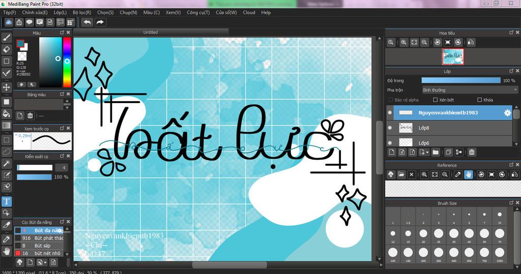Viewport: 521px width, 274px height.
Task: Zoom in on the Navigator panel
Action: pos(403,43)
